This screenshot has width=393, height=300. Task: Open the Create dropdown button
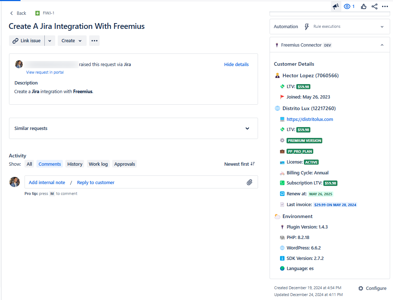pos(72,41)
